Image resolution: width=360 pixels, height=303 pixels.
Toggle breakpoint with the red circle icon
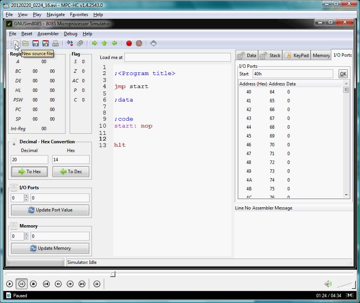pyautogui.click(x=129, y=43)
